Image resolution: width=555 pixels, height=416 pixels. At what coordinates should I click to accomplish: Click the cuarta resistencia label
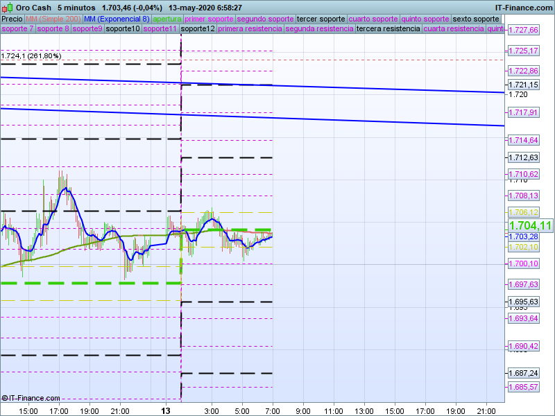tap(453, 29)
